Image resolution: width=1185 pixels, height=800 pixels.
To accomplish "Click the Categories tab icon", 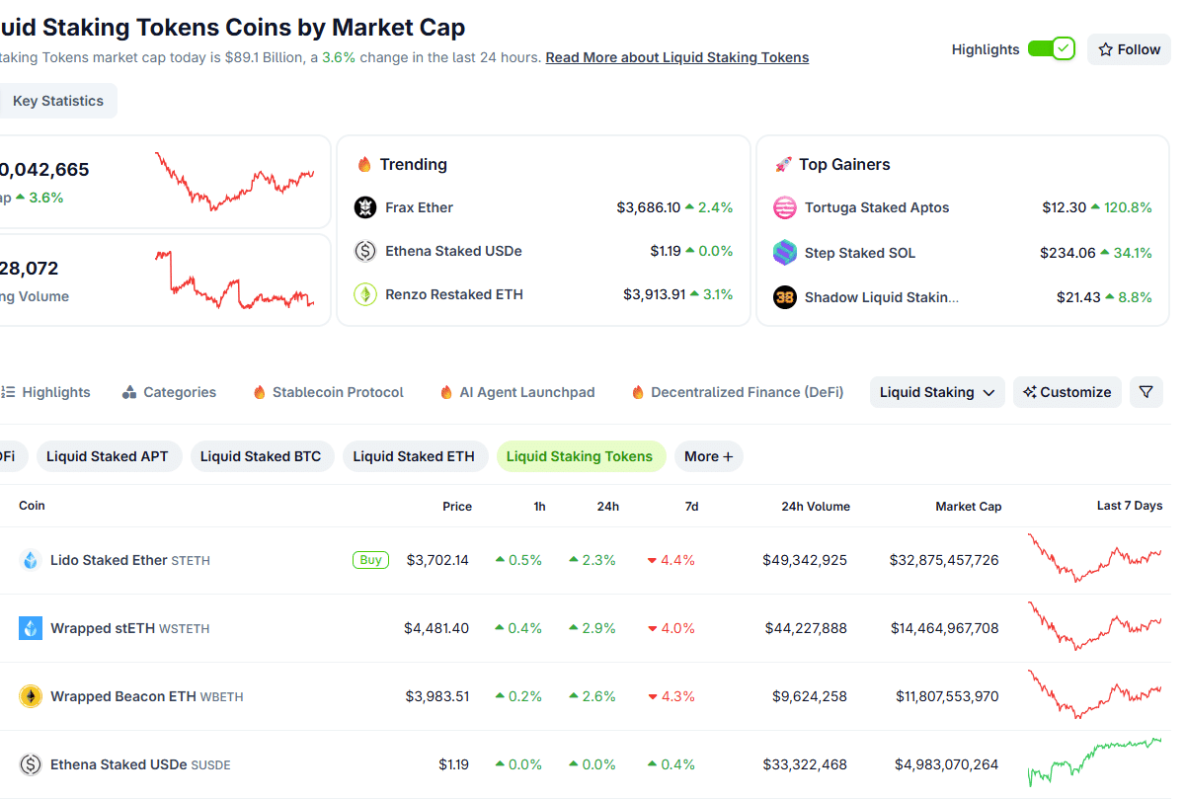I will click(129, 392).
